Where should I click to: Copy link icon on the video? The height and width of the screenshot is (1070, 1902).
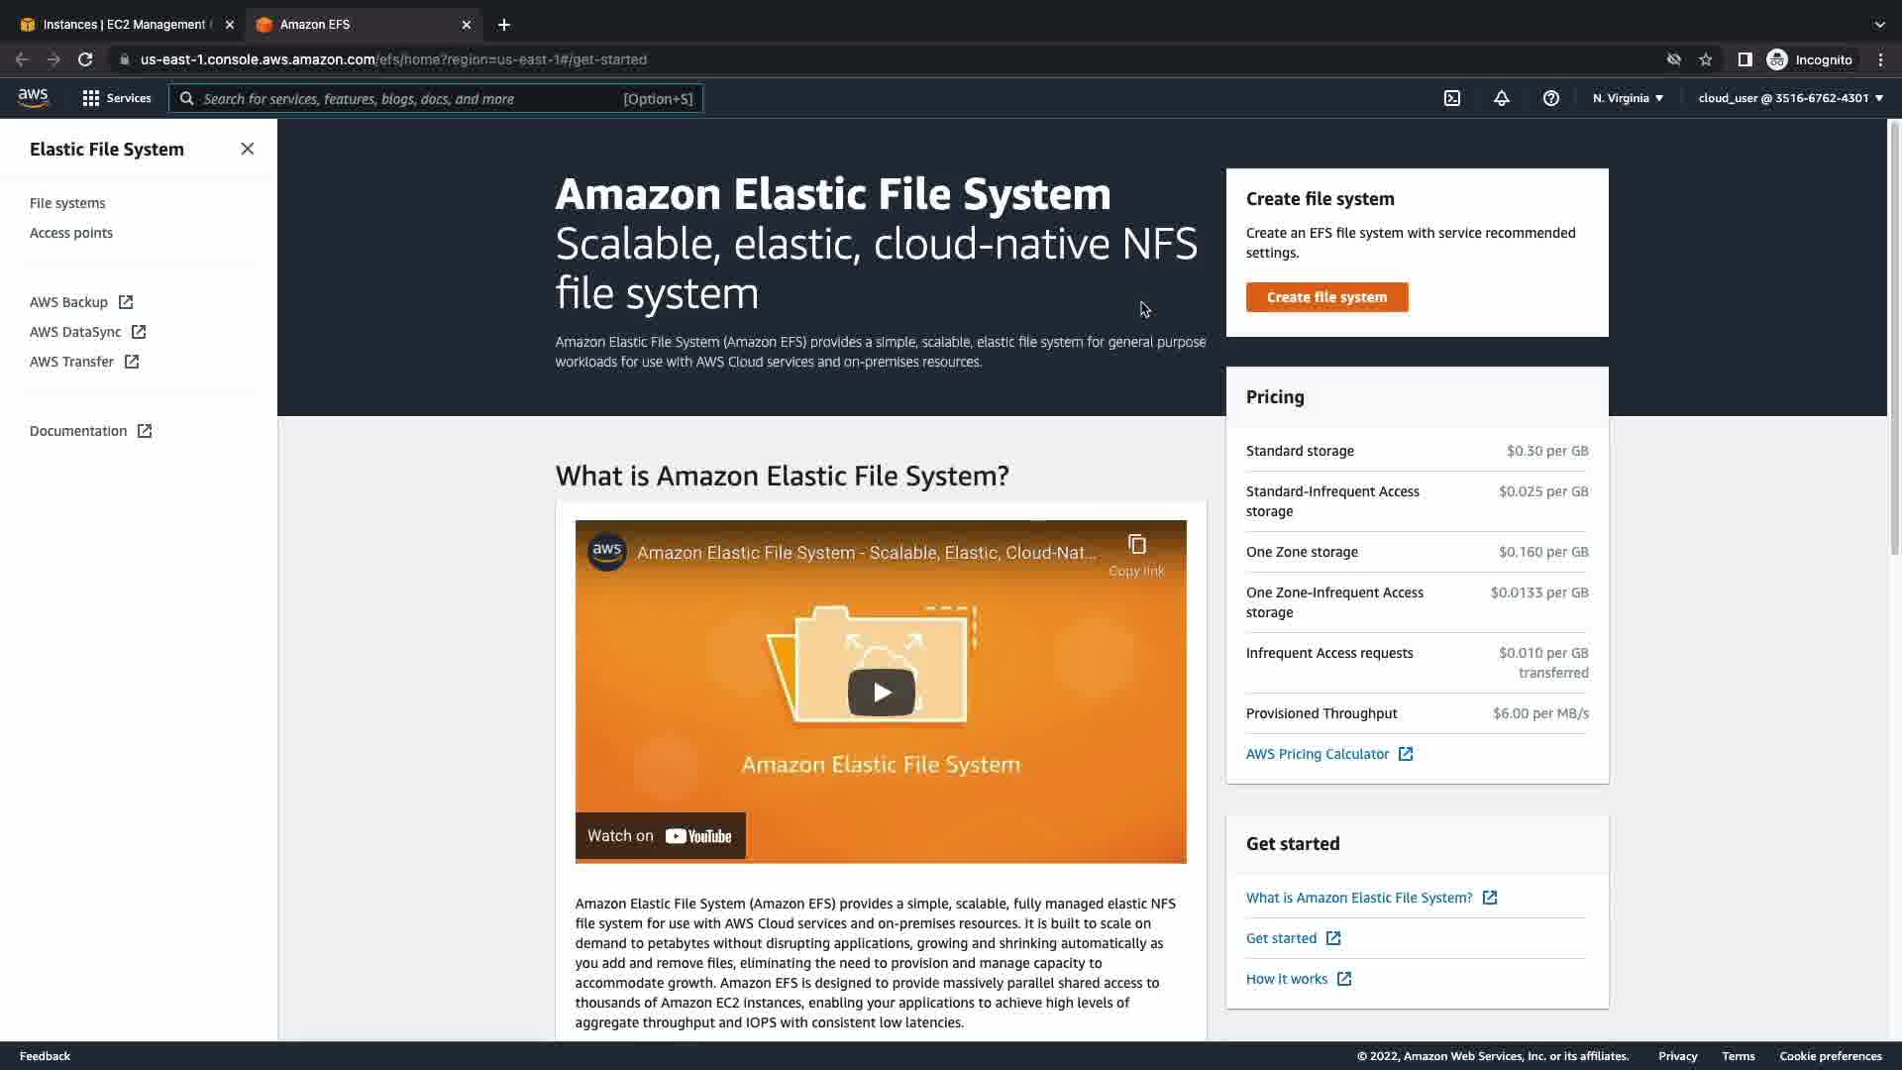pos(1136,546)
